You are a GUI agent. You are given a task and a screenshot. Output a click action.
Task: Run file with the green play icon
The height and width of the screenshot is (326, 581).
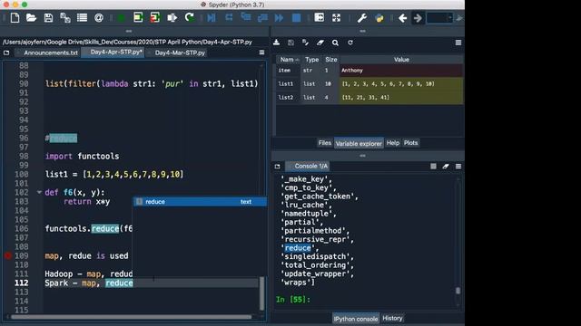click(121, 18)
